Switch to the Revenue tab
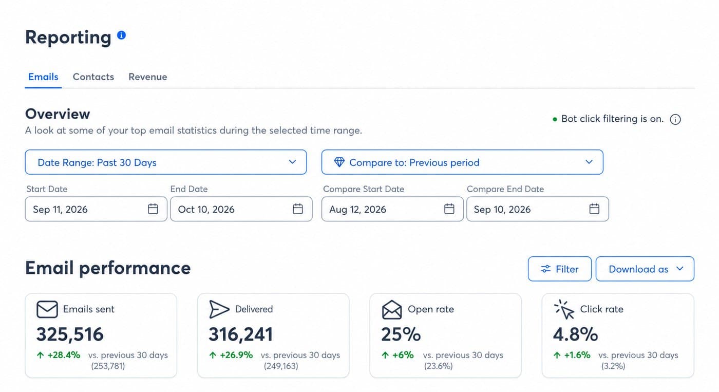The width and height of the screenshot is (719, 392). click(148, 77)
